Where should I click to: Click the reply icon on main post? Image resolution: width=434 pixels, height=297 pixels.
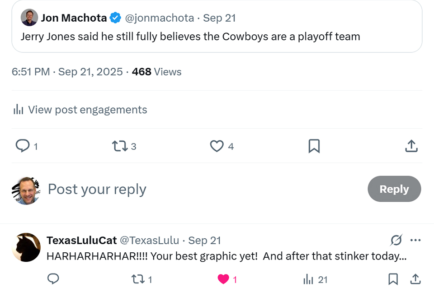click(23, 146)
